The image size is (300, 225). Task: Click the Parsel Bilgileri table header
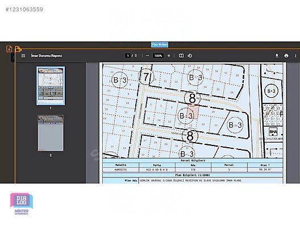point(193,161)
